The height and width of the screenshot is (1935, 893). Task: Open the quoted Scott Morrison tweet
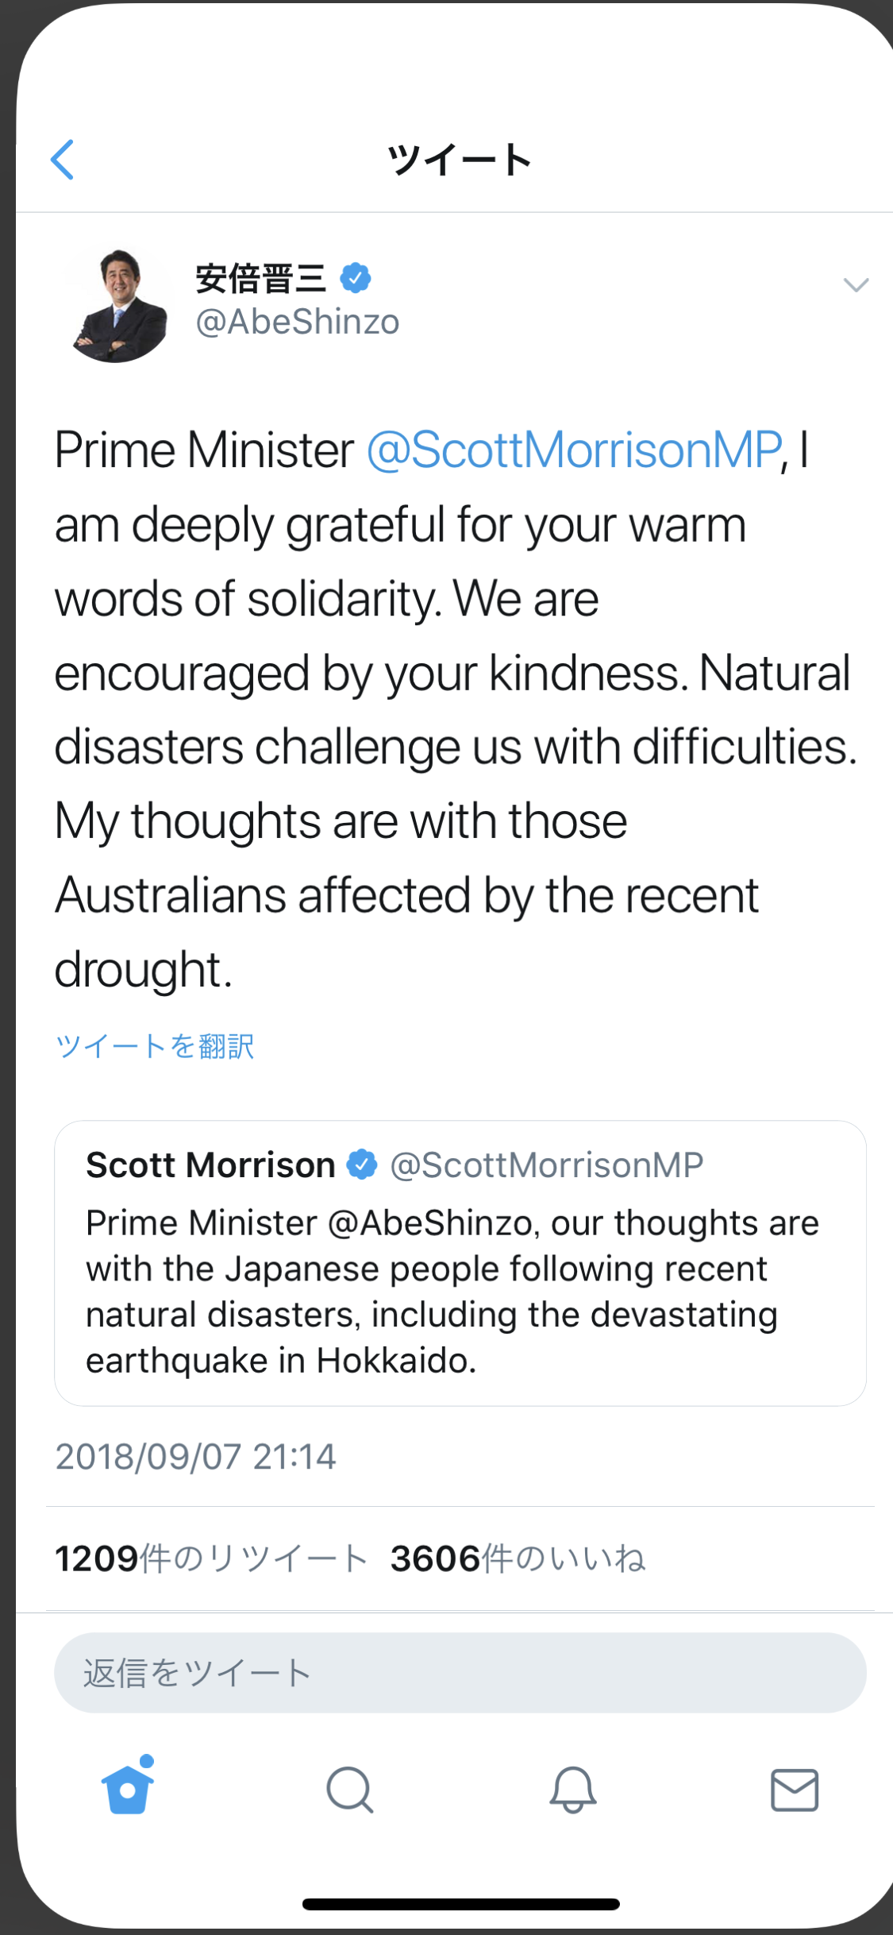click(460, 1292)
